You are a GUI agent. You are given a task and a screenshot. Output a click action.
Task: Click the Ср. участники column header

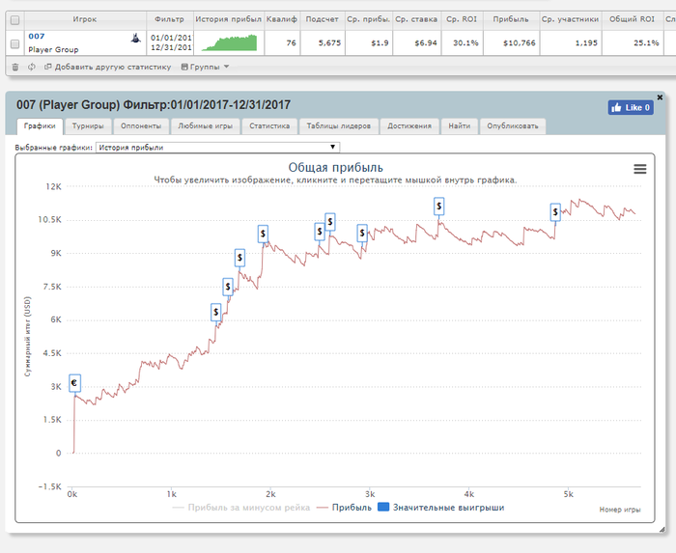570,19
